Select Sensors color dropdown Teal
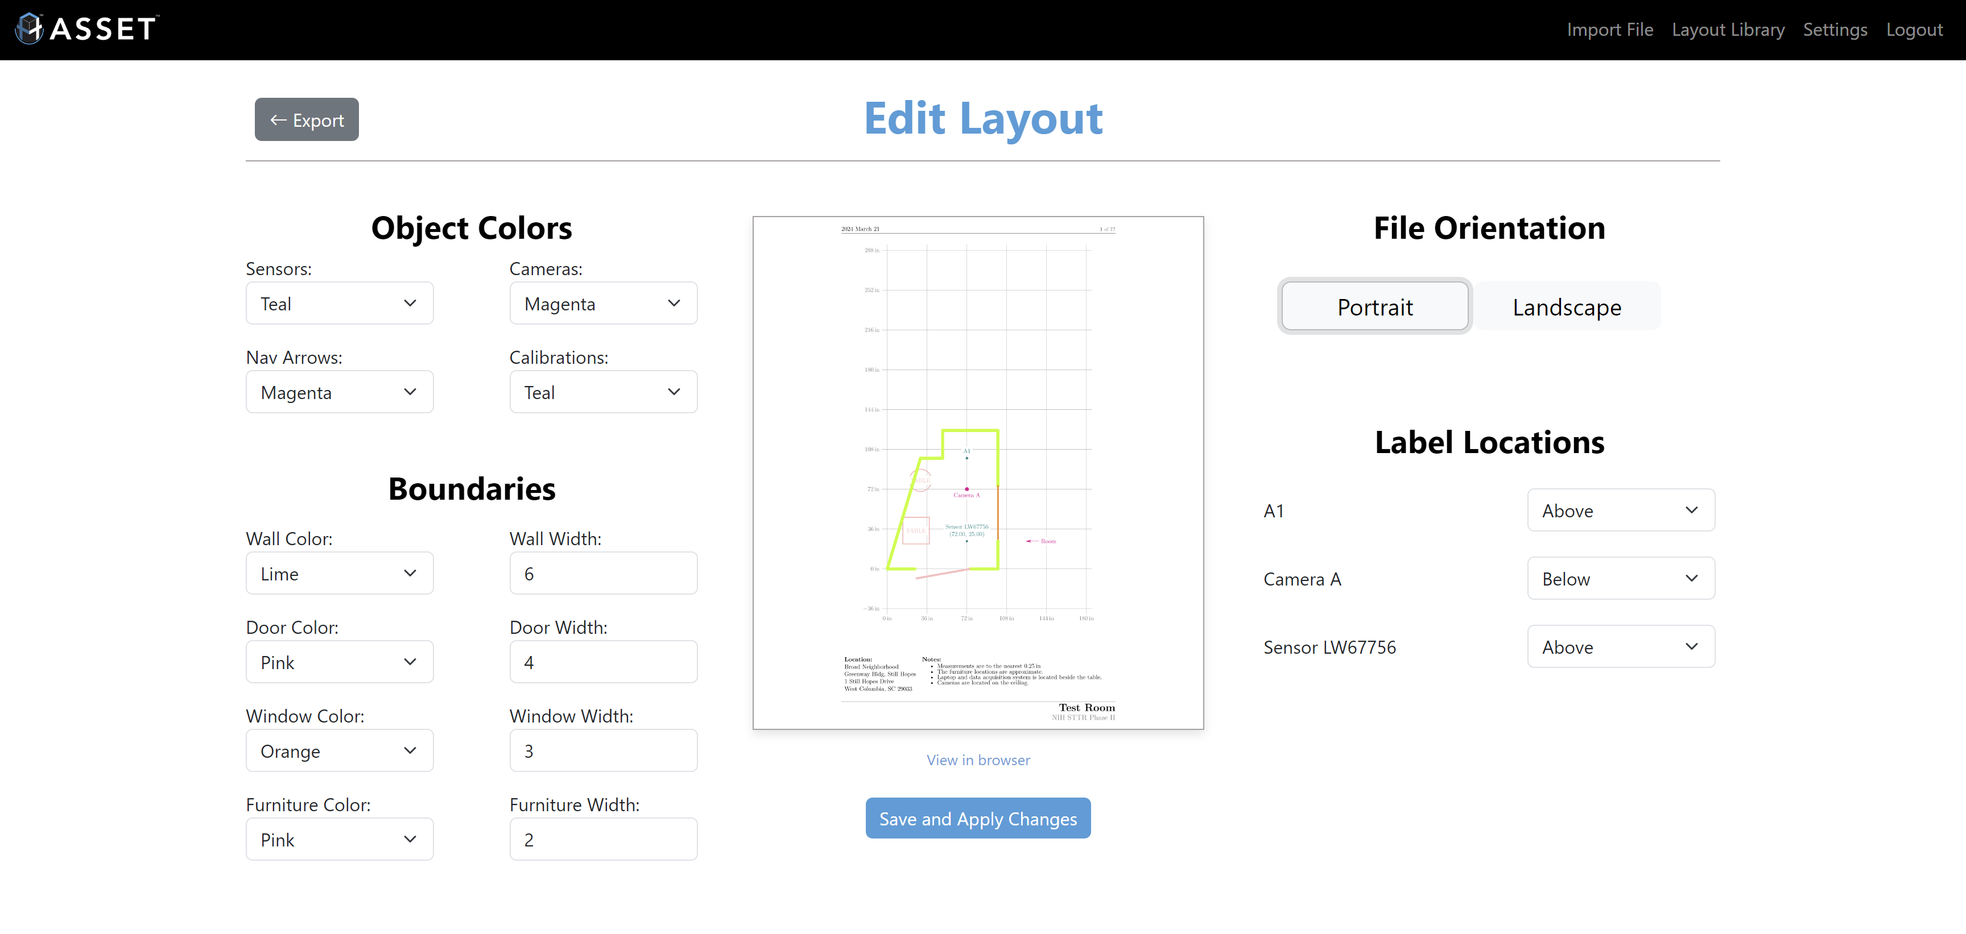This screenshot has width=1966, height=934. pyautogui.click(x=340, y=304)
